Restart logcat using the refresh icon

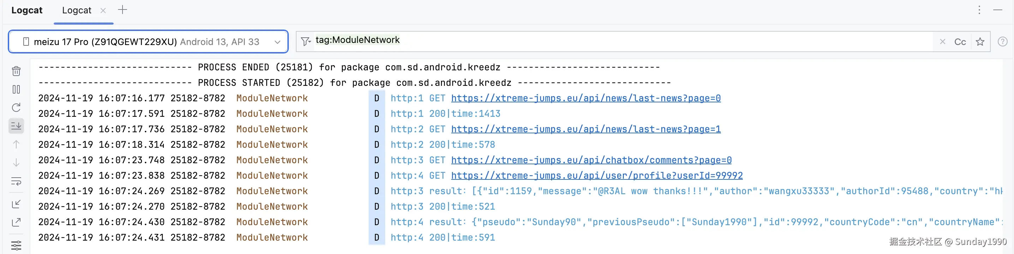pyautogui.click(x=16, y=107)
